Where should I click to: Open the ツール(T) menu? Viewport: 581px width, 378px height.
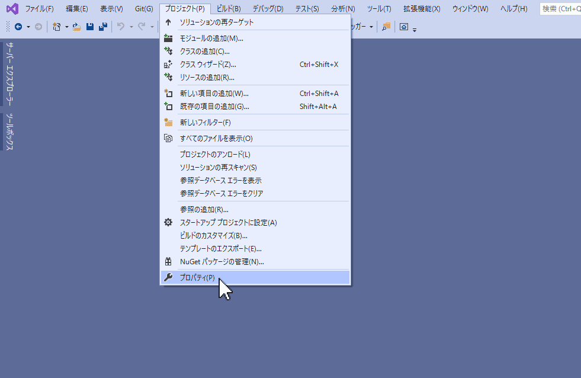pos(379,8)
